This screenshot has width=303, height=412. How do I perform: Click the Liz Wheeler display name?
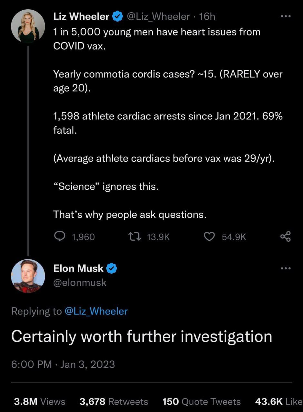81,16
